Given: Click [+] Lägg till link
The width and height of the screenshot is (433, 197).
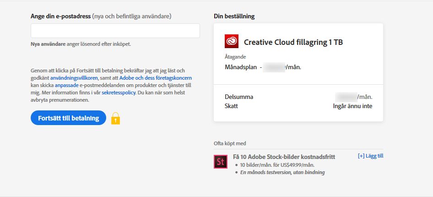Looking at the screenshot, I should coord(370,156).
